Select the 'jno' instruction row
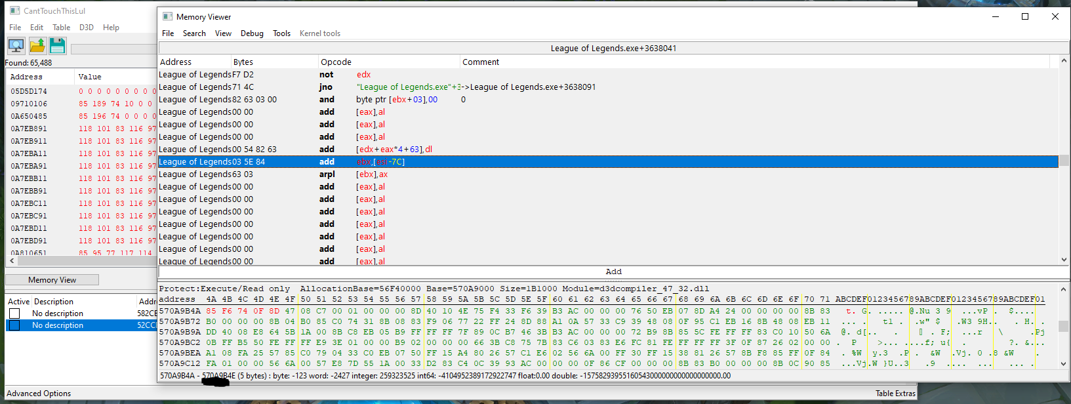Viewport: 1071px width, 404px height. 608,87
